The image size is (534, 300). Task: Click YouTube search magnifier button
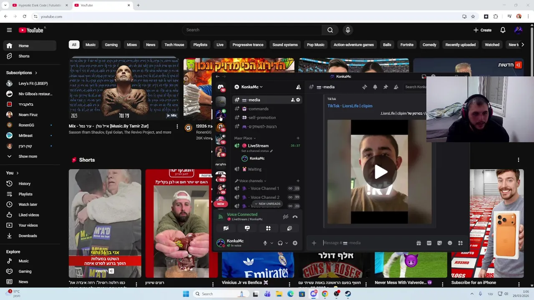click(x=330, y=30)
